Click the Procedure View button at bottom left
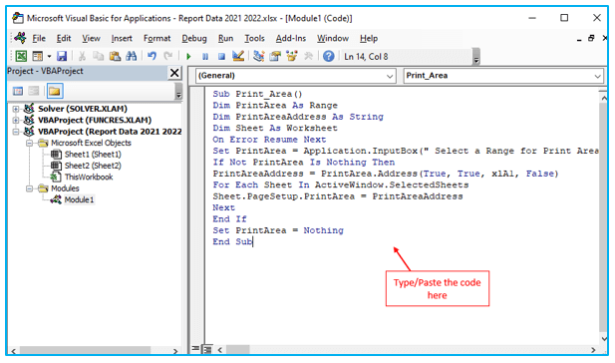The height and width of the screenshot is (363, 615). [195, 349]
